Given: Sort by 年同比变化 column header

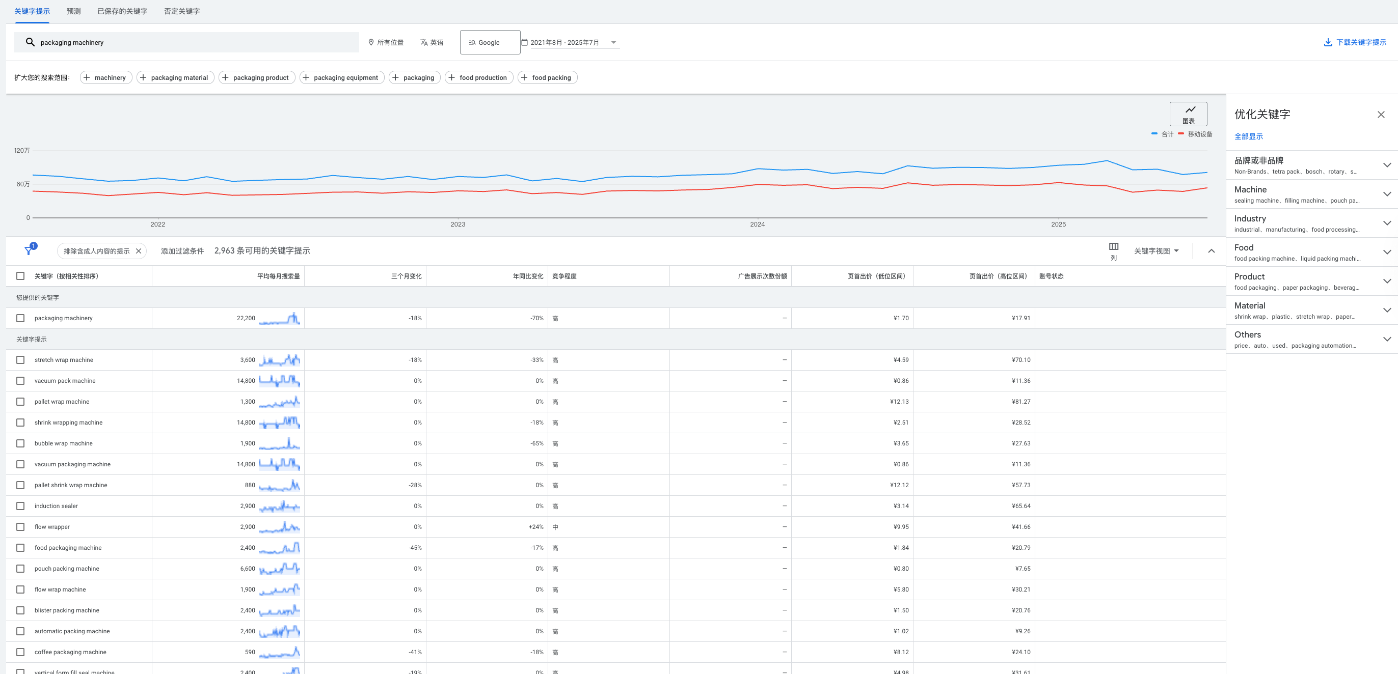Looking at the screenshot, I should click(528, 276).
